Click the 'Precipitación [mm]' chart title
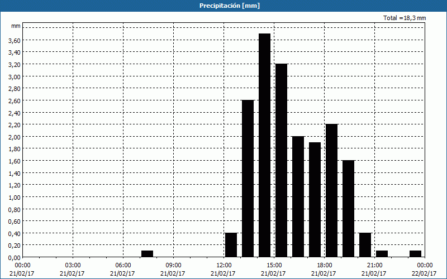Viewport: 447px width, 279px height. [230, 6]
